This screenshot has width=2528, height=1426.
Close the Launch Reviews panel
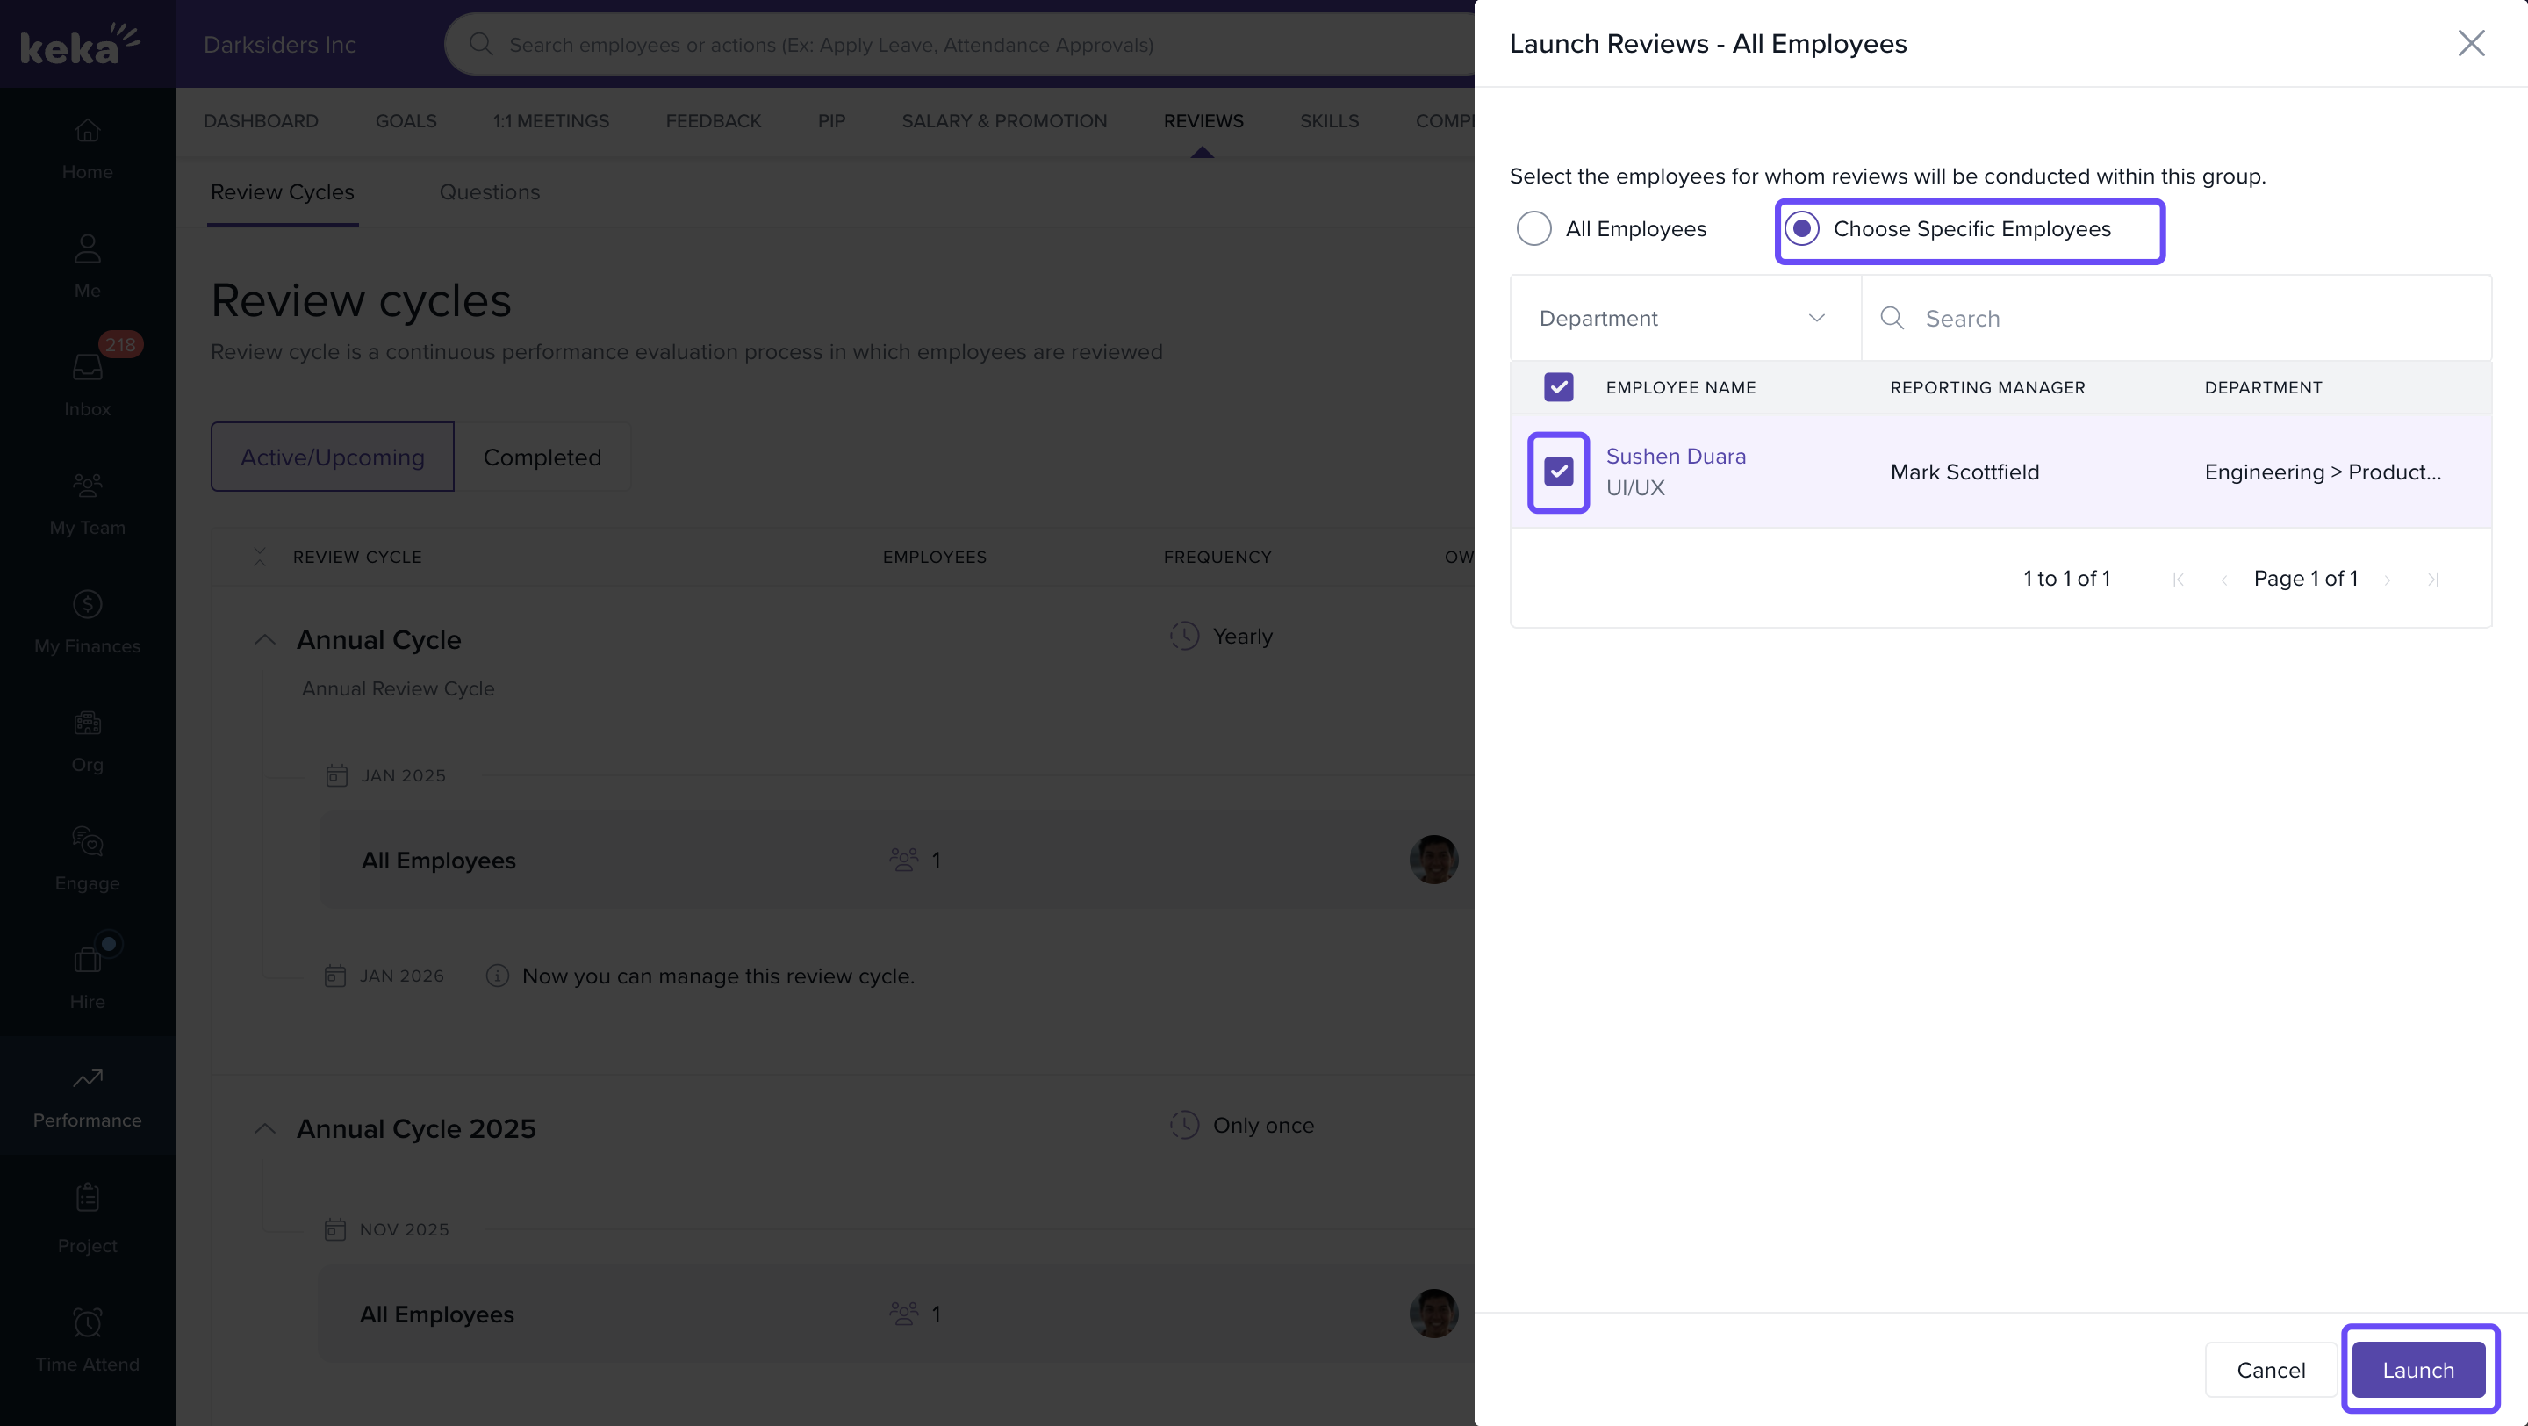pyautogui.click(x=2470, y=43)
